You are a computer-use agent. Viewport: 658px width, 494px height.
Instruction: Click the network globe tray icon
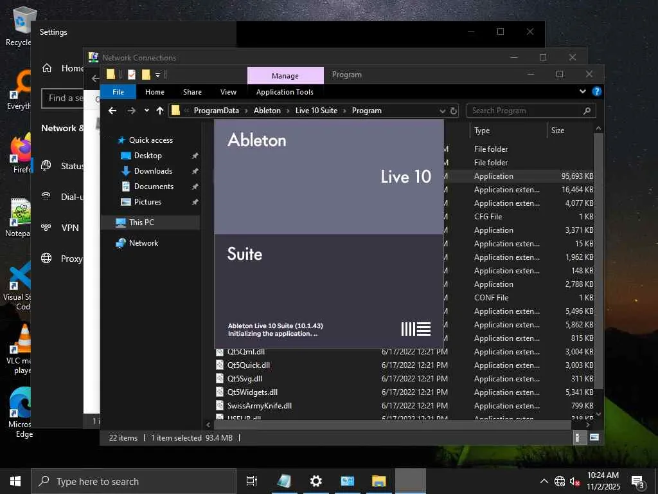point(560,481)
